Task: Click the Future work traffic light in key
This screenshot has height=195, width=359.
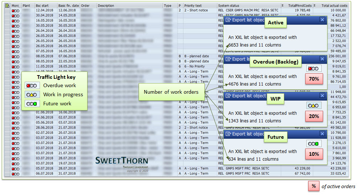Action: coord(31,104)
